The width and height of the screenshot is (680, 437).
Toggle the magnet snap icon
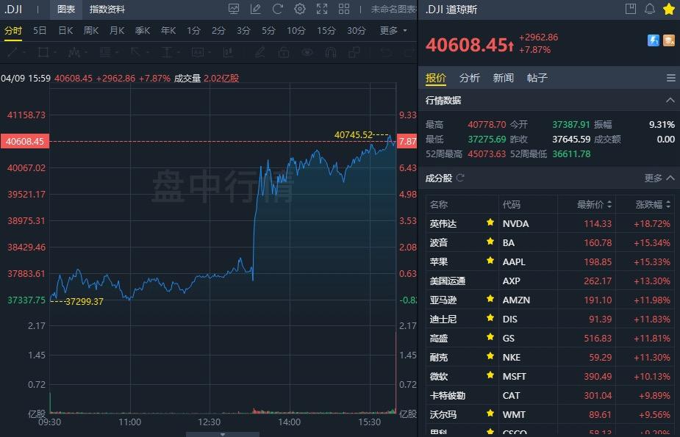331,52
